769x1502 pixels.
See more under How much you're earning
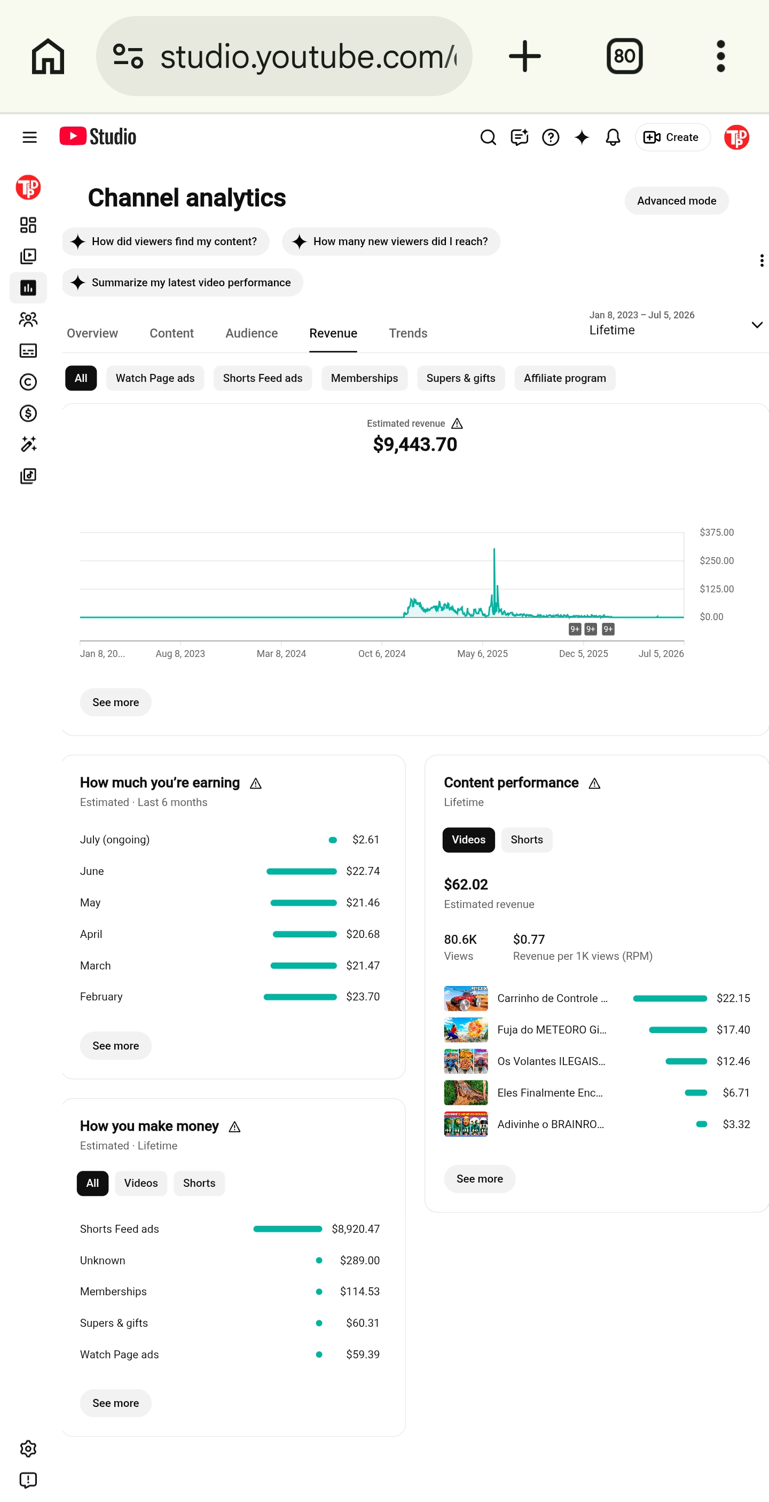115,1045
